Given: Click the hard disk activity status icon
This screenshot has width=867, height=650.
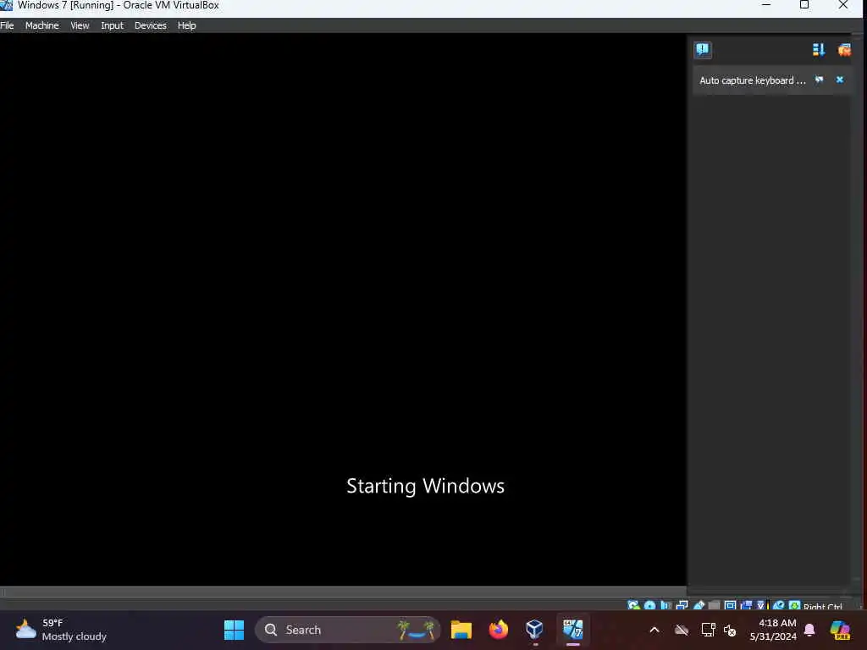Looking at the screenshot, I should click(633, 606).
